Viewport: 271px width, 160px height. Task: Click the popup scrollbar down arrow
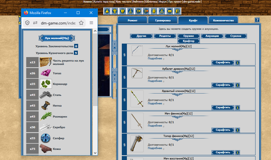point(95,153)
